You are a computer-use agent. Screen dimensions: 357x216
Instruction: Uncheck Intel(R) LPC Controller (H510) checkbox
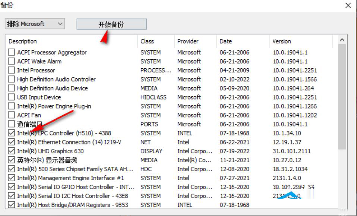coord(12,133)
